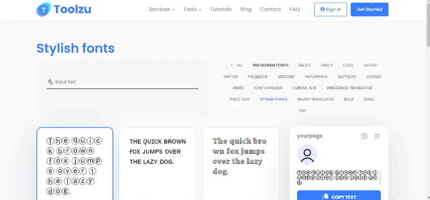Select the outlined serif font card
Image resolution: width=430 pixels, height=200 pixels.
coord(241,164)
